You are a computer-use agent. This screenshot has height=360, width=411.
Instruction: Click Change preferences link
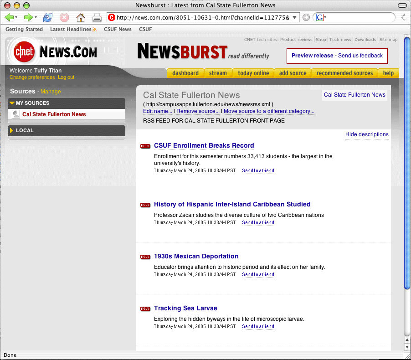click(32, 77)
